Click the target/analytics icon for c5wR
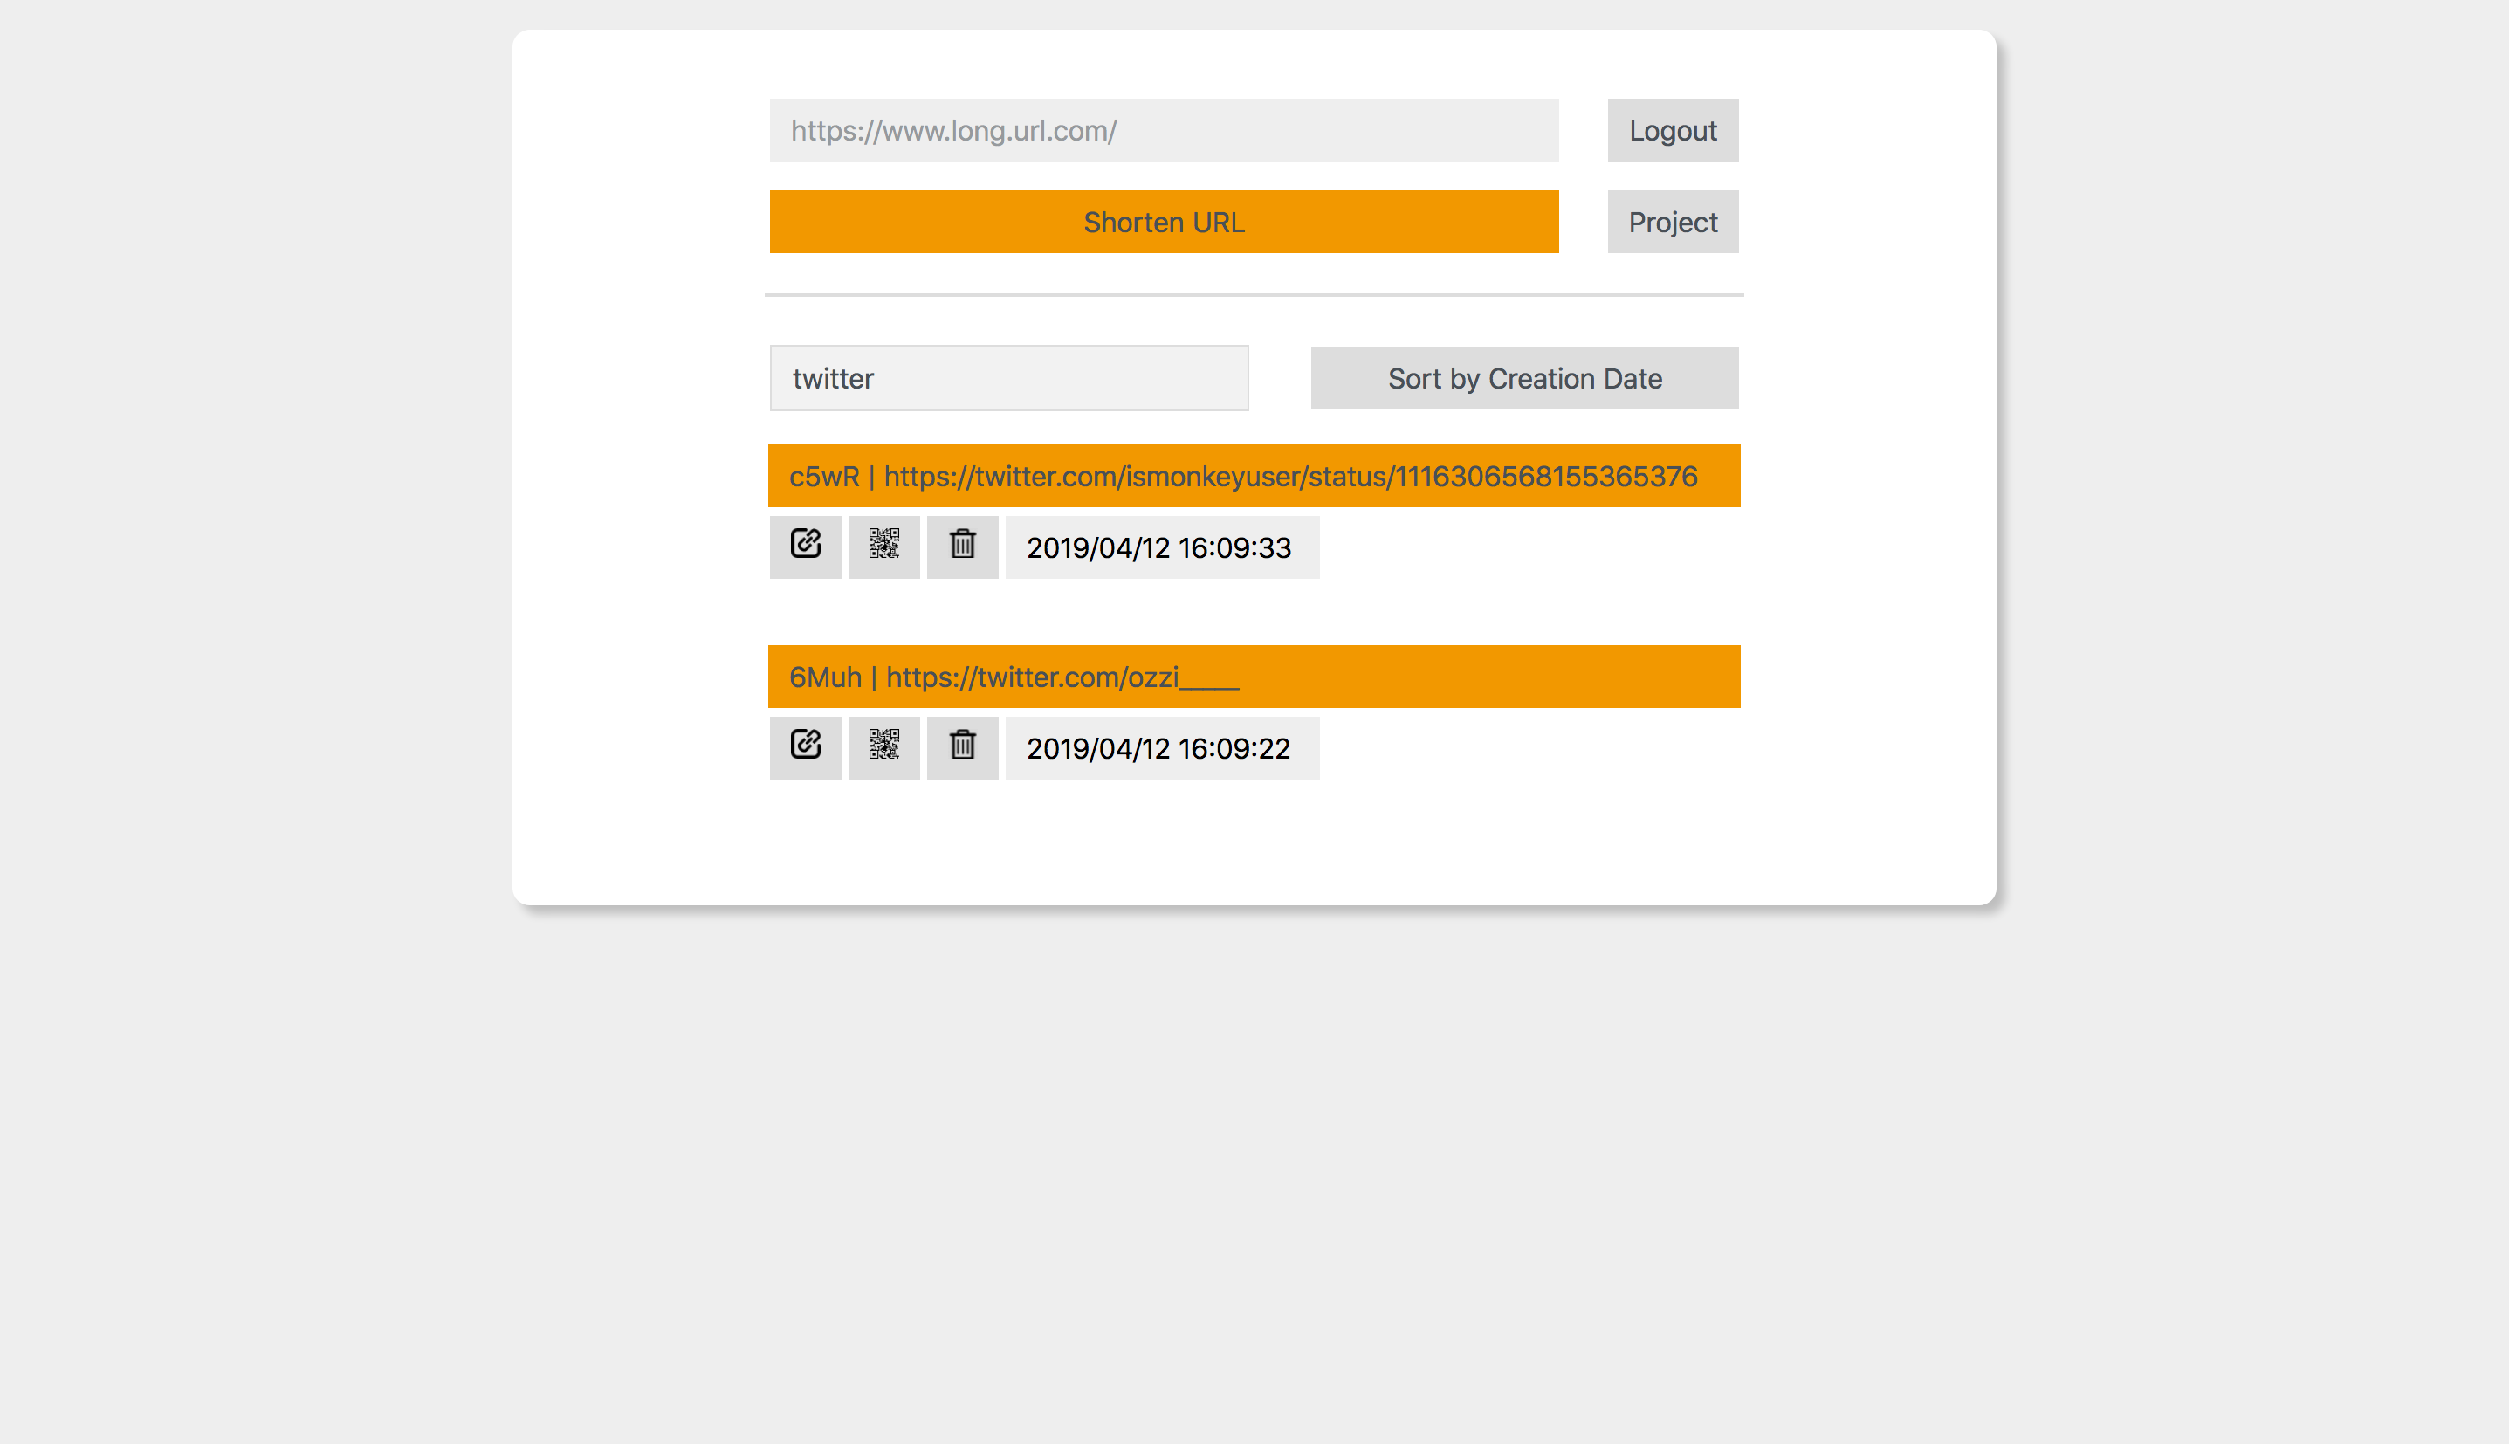Viewport: 2509px width, 1444px height. tap(803, 547)
